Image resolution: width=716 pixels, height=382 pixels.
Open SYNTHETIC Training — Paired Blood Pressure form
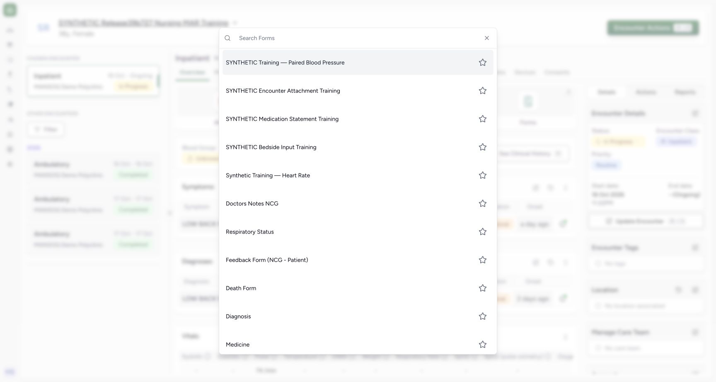point(358,63)
